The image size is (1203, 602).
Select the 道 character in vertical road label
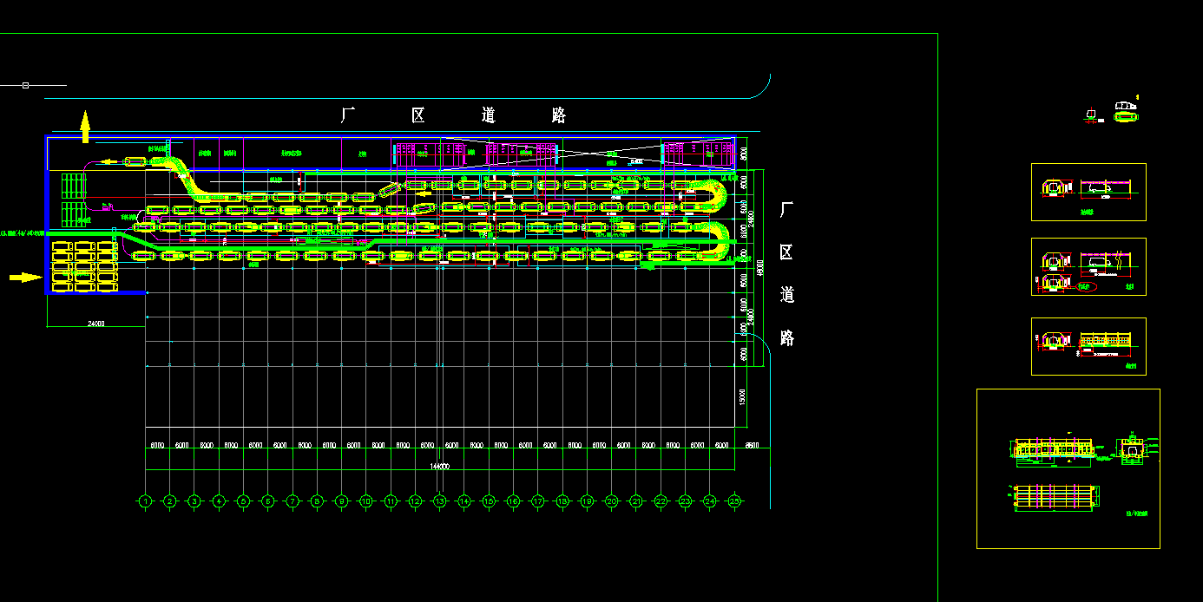(x=786, y=295)
